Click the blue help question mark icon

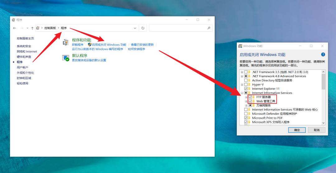point(323,55)
